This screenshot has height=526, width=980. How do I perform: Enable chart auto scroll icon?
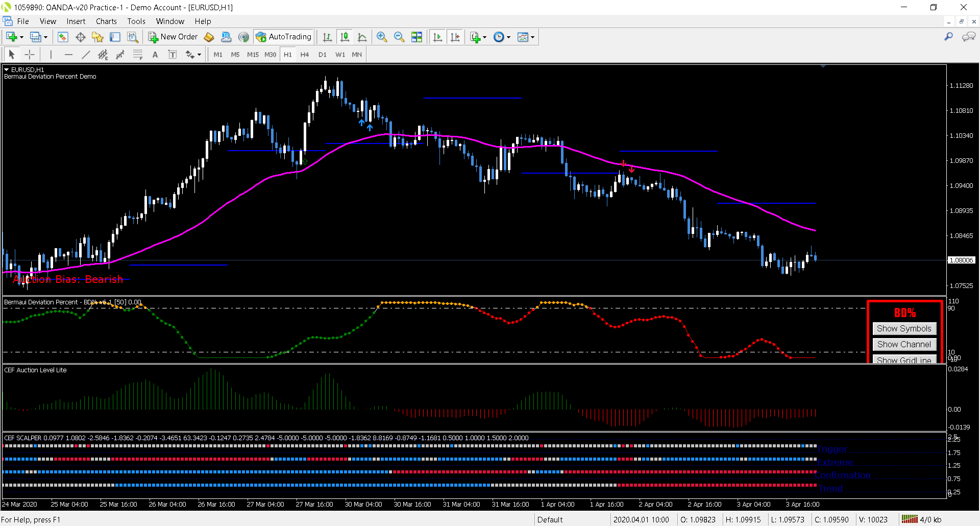point(437,37)
